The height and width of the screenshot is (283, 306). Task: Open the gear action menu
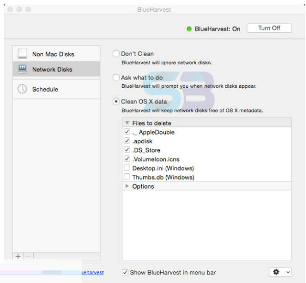pos(280,272)
